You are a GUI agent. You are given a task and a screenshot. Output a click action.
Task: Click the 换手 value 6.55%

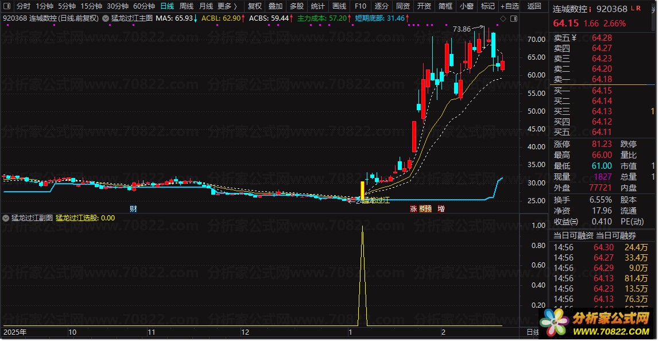[600, 200]
